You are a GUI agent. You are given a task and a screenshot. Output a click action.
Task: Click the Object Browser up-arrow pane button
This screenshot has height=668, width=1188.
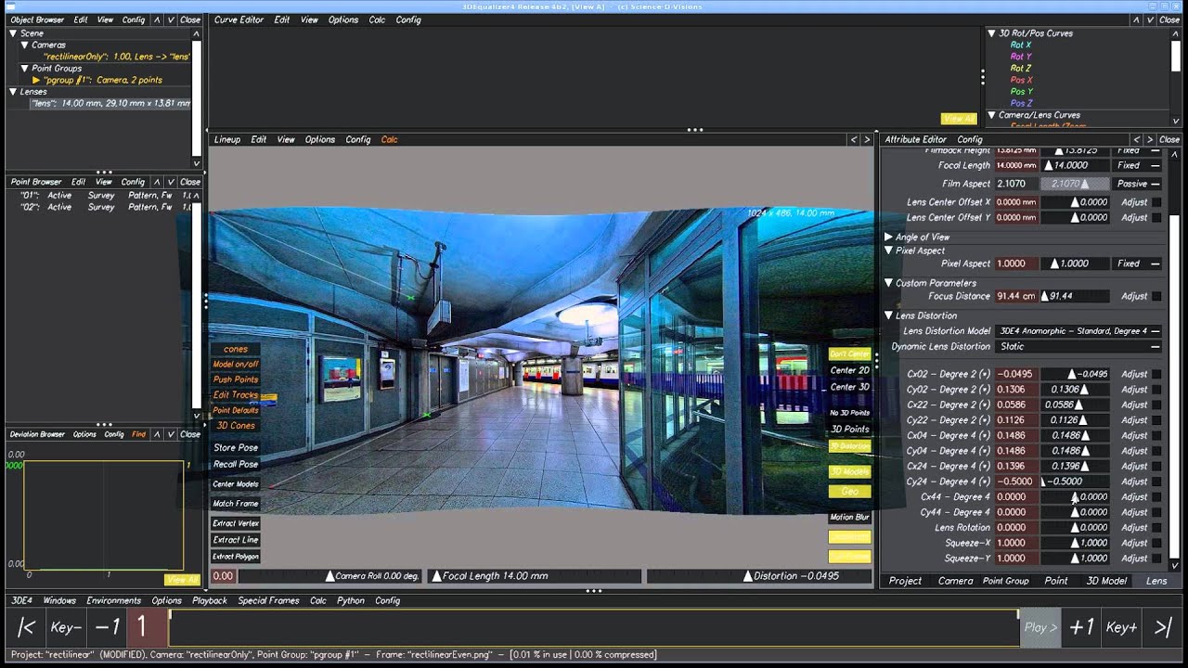[157, 19]
